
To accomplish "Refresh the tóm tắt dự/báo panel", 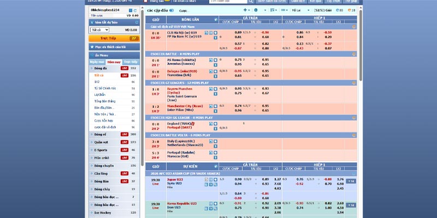I will click(136, 22).
